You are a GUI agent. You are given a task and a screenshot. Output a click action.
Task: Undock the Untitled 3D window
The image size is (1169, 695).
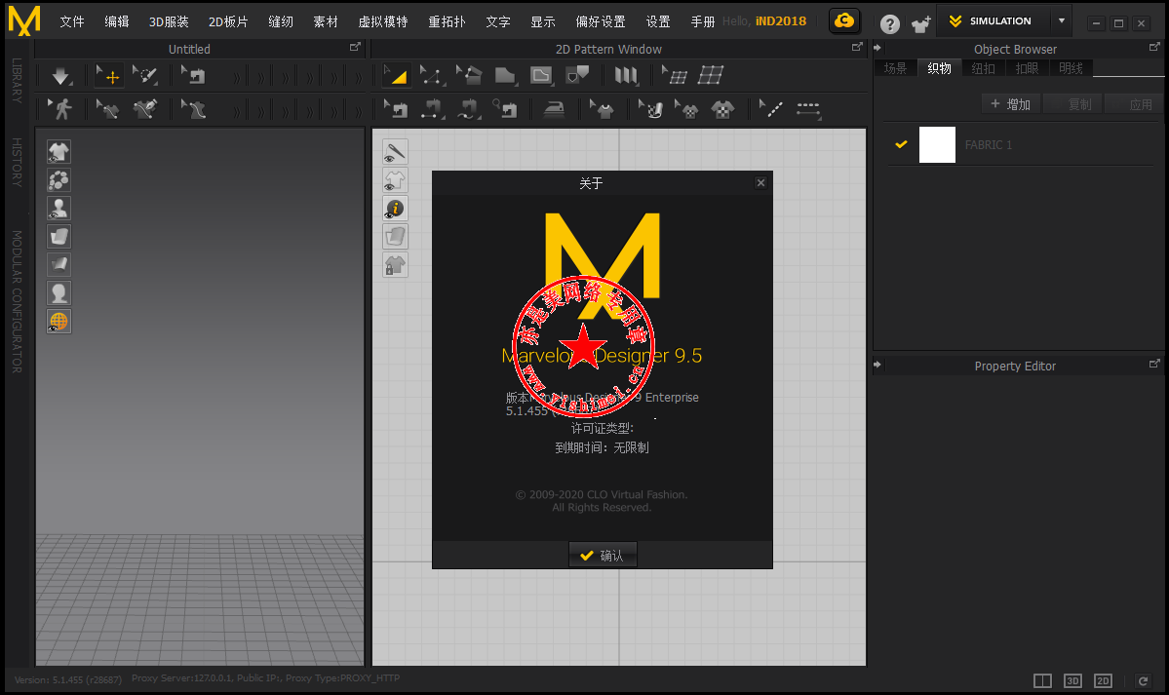355,47
